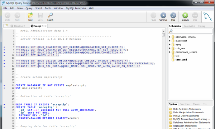
Task: Open the Window menu
Action: coord(58,8)
